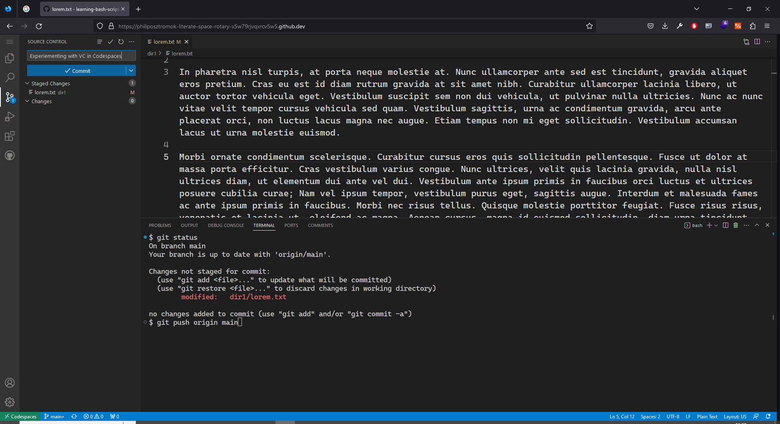
Task: Click the Commit button
Action: [x=76, y=71]
